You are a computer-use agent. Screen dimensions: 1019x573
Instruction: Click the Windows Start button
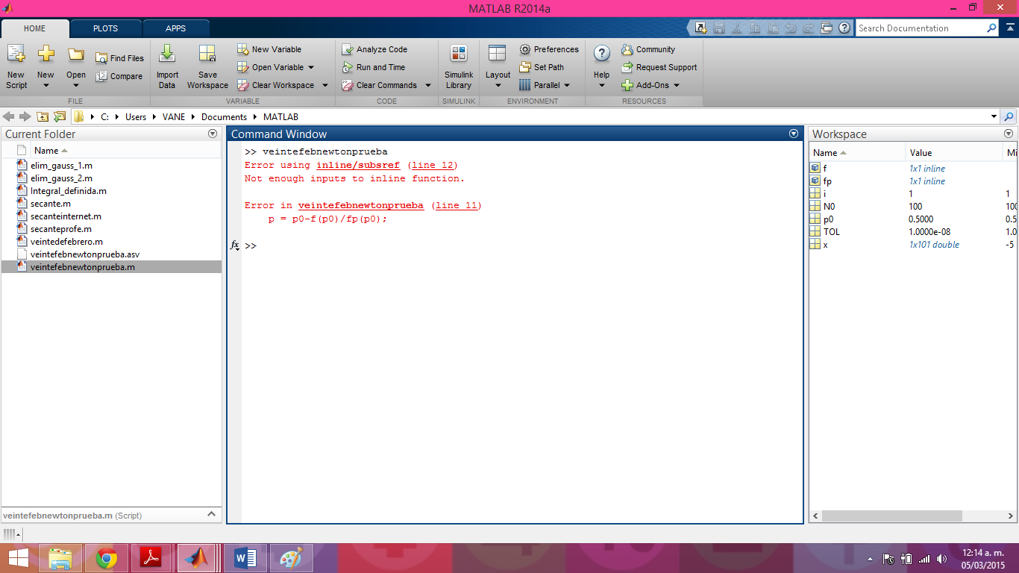tap(18, 558)
